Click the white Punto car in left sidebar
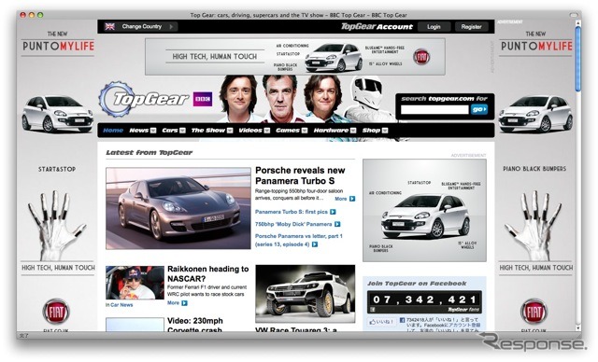 (57, 114)
